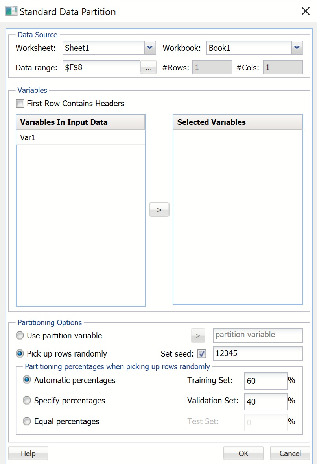Image resolution: width=317 pixels, height=464 pixels.
Task: Click the Data range input field
Action: click(x=101, y=68)
